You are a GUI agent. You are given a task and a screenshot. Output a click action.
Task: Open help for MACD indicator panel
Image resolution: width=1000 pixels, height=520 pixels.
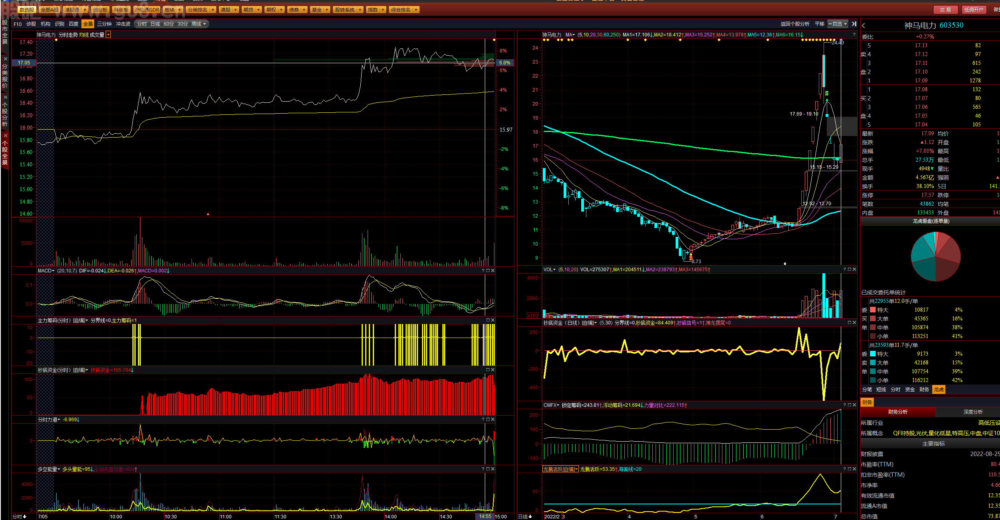pos(483,271)
